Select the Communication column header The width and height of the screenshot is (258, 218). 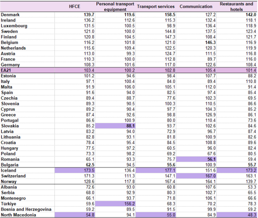coord(196,7)
